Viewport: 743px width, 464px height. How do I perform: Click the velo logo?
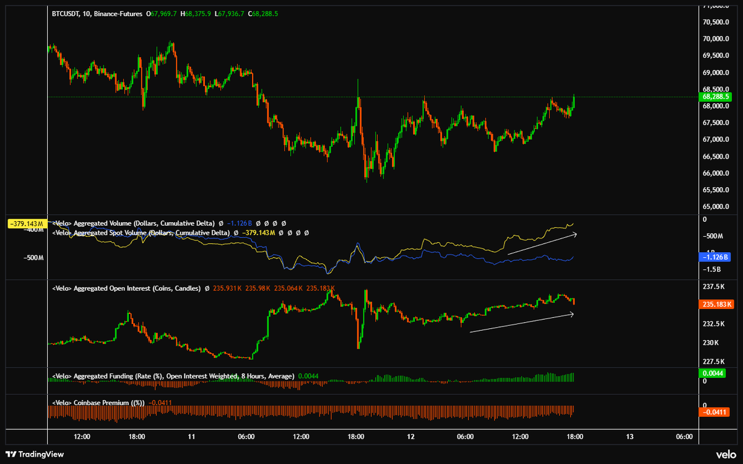point(725,453)
